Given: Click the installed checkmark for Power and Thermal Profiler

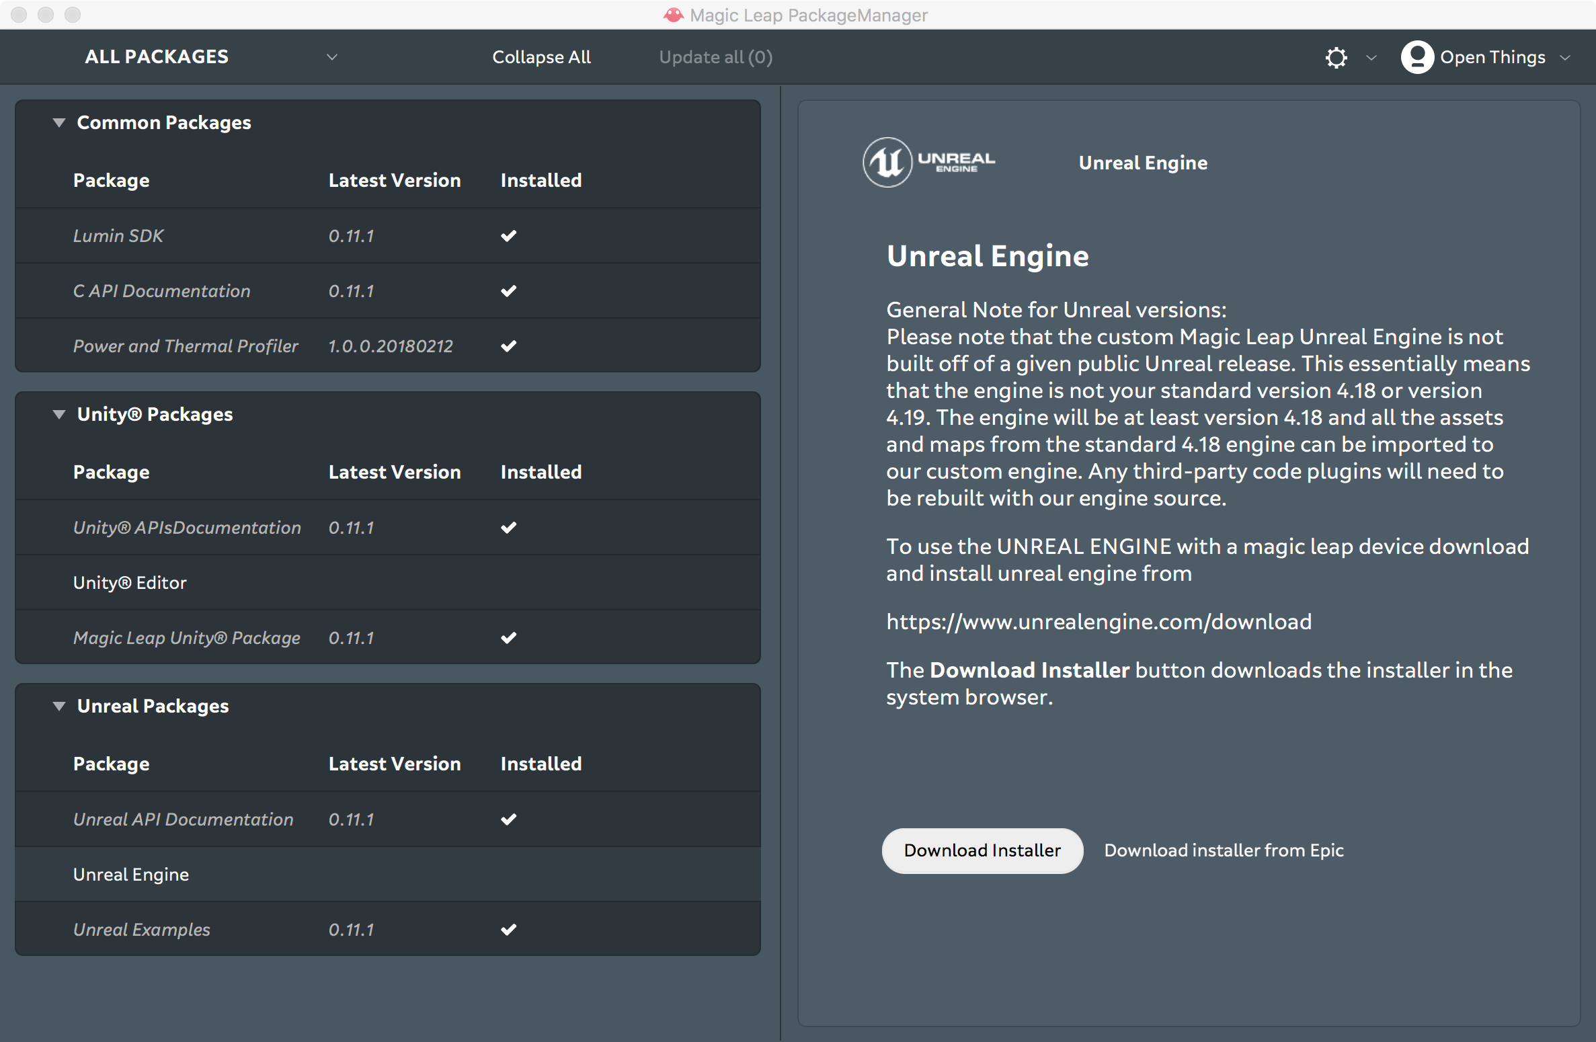Looking at the screenshot, I should click(508, 346).
